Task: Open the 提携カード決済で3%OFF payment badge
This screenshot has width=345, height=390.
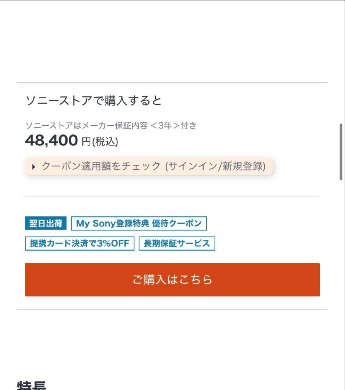Action: pyautogui.click(x=79, y=243)
